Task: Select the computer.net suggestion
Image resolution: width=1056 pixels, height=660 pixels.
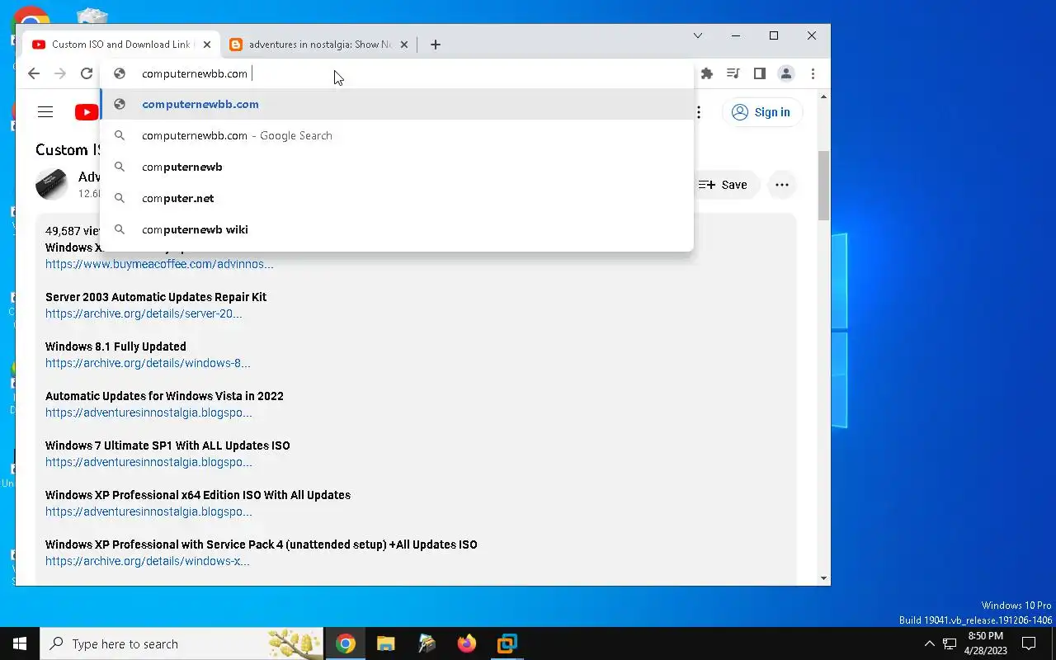Action: [397, 198]
